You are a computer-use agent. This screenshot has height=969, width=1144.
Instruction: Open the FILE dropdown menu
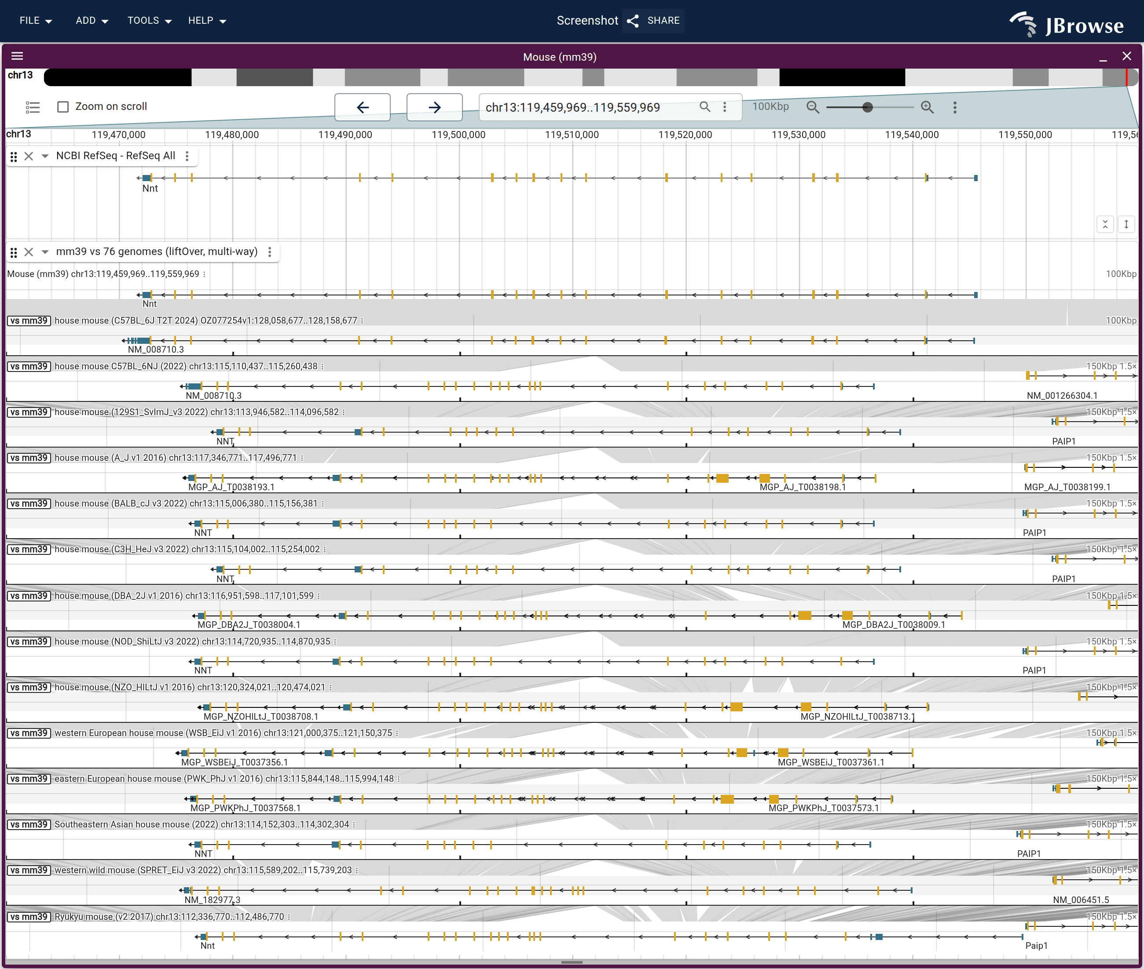(x=36, y=21)
